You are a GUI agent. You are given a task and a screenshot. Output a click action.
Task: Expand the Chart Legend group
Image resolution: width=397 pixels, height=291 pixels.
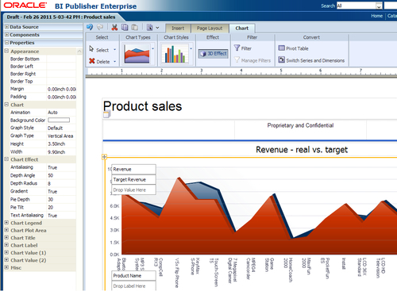tap(6, 223)
